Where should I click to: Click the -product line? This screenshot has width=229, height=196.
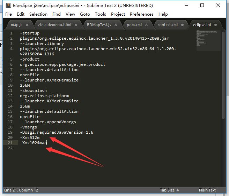(x=30, y=59)
